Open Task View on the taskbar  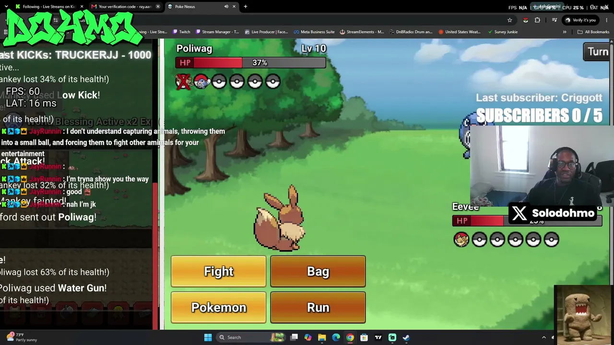[294, 337]
